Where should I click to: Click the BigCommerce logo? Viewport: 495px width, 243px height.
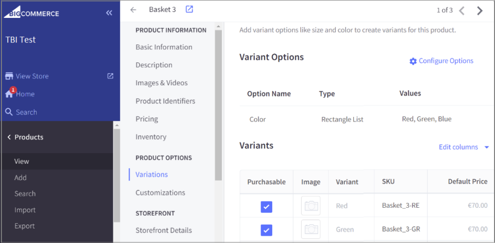(x=31, y=13)
